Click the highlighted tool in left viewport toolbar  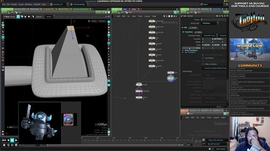coord(3,37)
